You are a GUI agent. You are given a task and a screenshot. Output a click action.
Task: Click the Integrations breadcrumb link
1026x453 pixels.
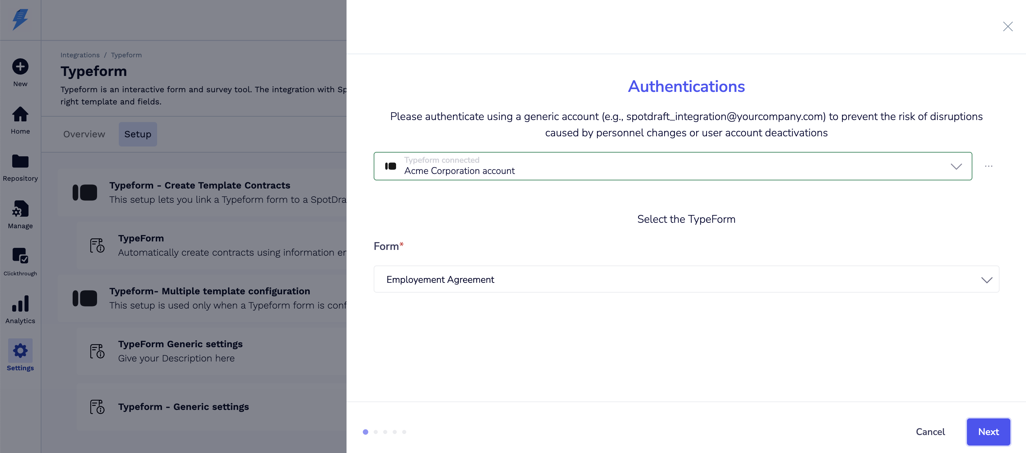80,55
